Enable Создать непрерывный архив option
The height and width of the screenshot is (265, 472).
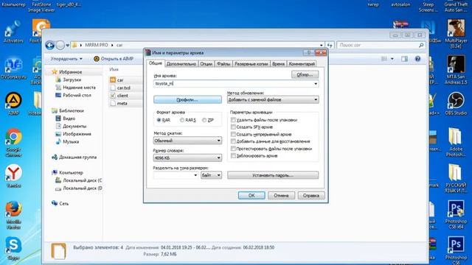(x=233, y=134)
